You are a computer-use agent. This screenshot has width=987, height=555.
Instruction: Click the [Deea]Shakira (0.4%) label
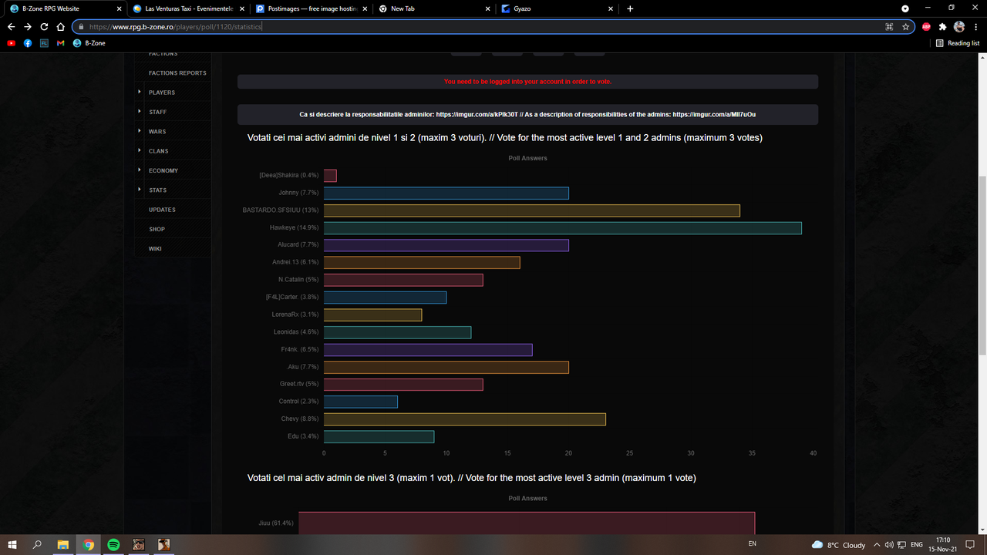pyautogui.click(x=289, y=175)
